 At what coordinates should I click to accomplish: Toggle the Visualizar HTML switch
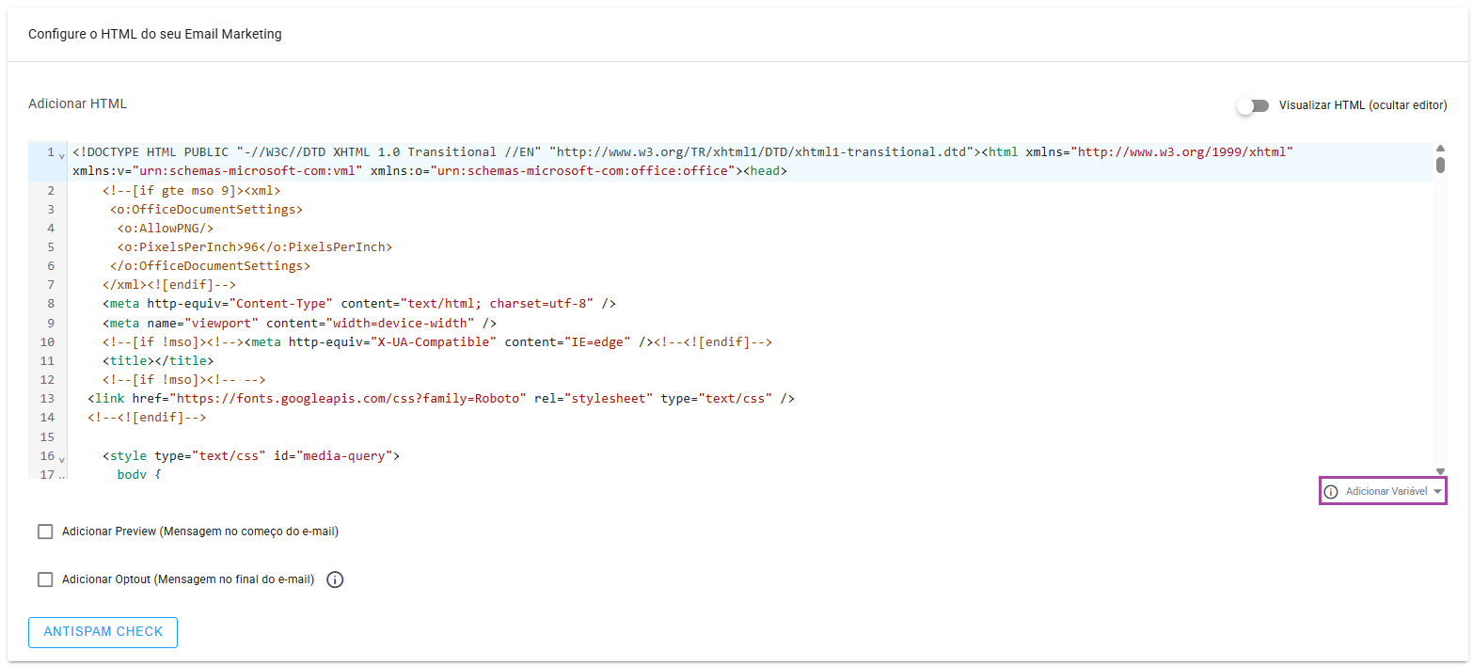point(1252,105)
